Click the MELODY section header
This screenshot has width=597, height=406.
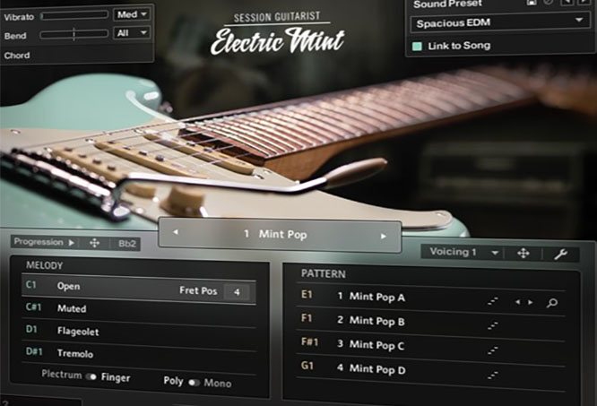[x=45, y=265]
